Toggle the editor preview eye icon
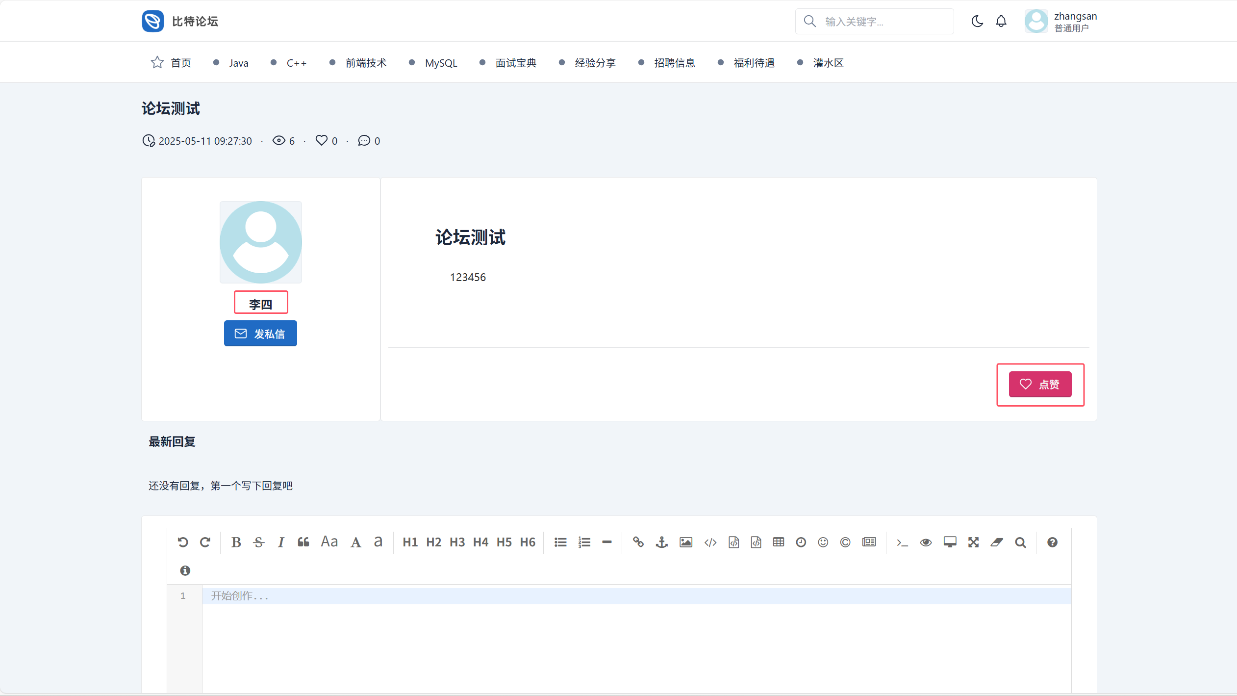Viewport: 1237px width, 696px height. [x=926, y=542]
